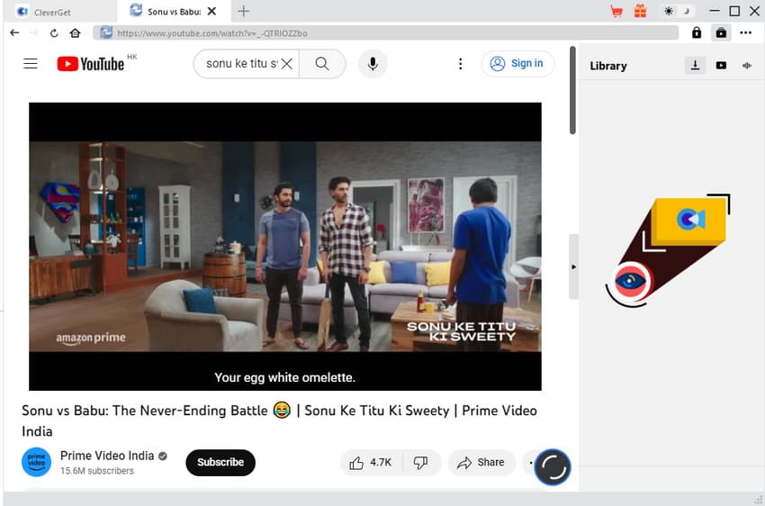Screen dimensions: 765x506
Task: Show downloaded audio in the Library
Action: tap(746, 66)
